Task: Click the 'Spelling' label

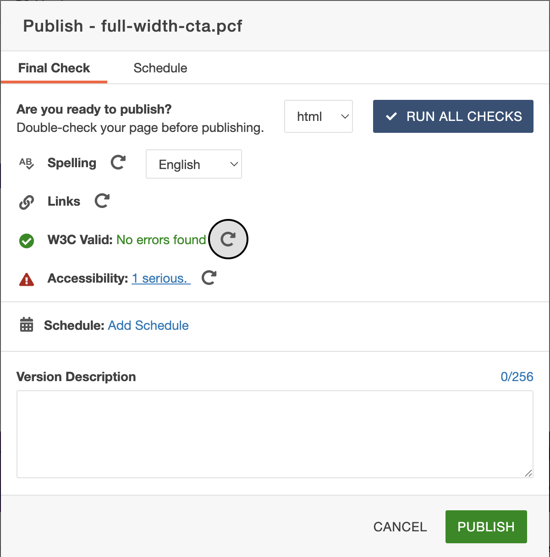Action: [72, 163]
